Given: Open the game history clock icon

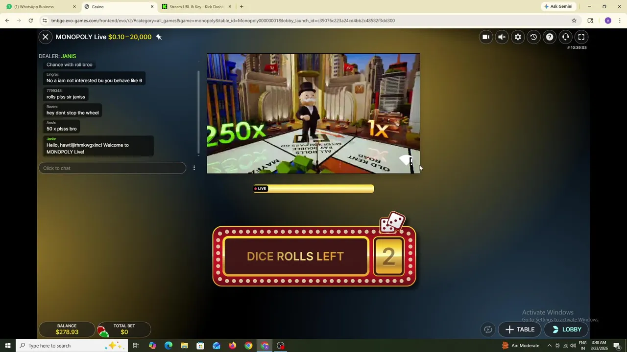Looking at the screenshot, I should [533, 37].
